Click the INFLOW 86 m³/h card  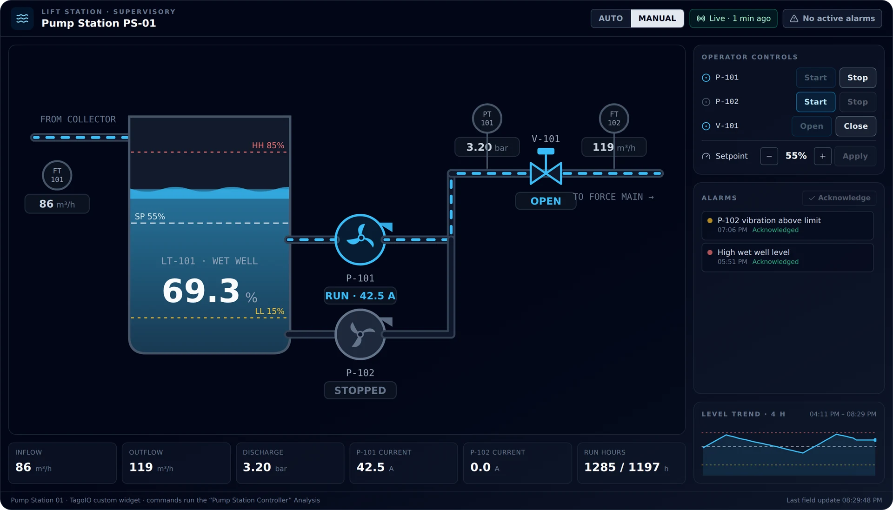click(62, 463)
